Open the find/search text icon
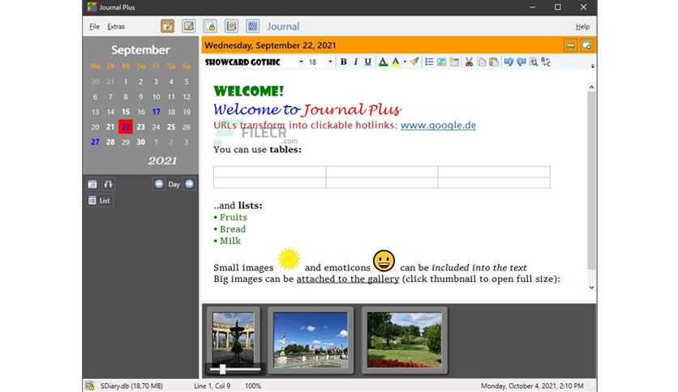This screenshot has height=392, width=678. tap(534, 62)
